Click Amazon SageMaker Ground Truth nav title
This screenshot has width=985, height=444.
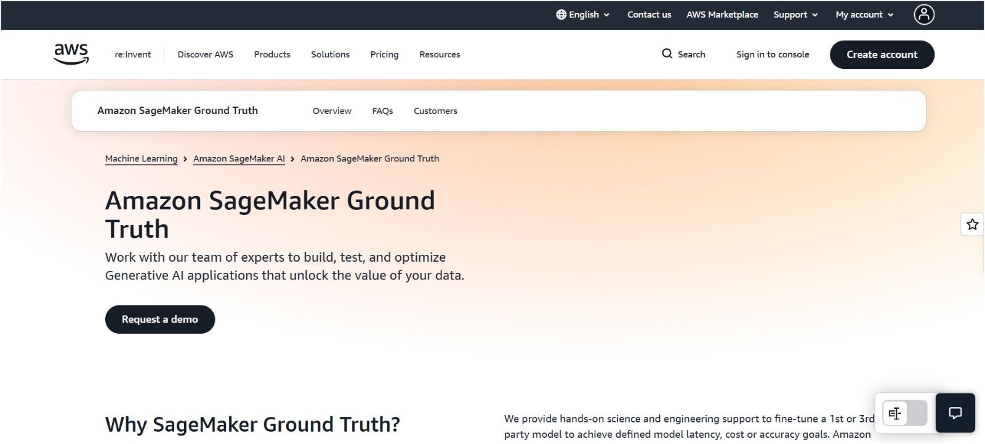tap(177, 111)
